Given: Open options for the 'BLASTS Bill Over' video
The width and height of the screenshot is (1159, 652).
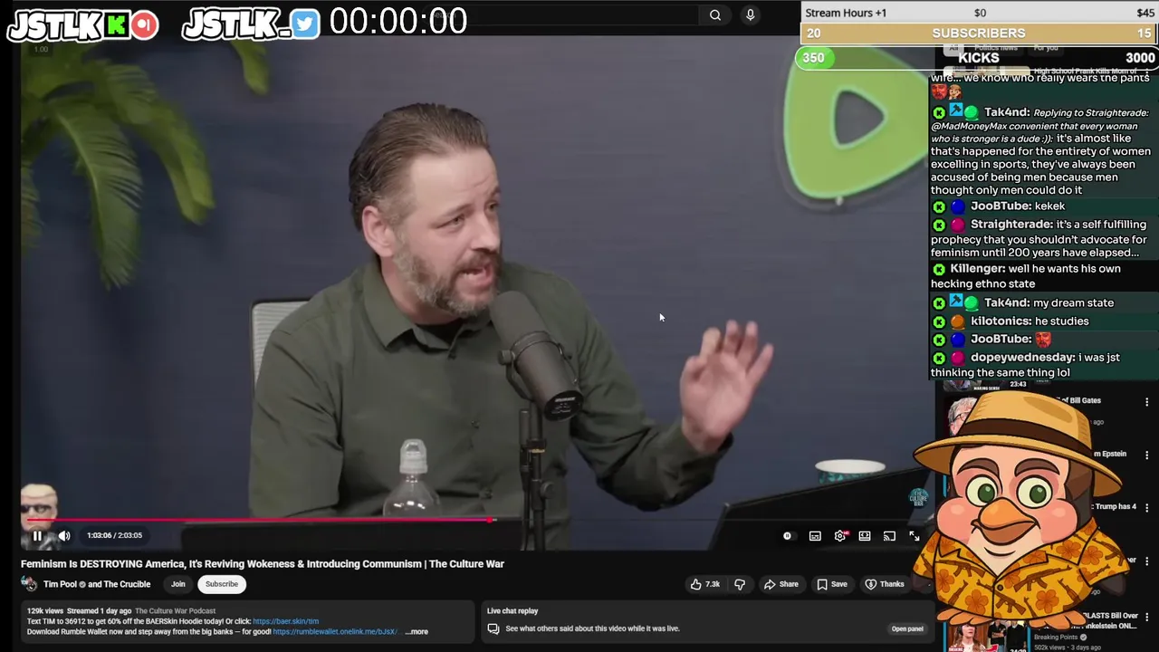Looking at the screenshot, I should pyautogui.click(x=1146, y=618).
